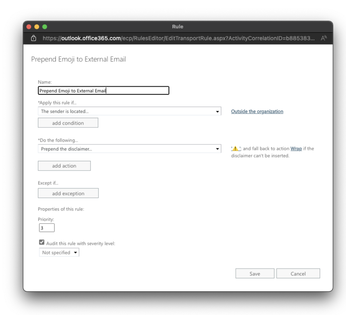Click the Wrap fallback action link
The height and width of the screenshot is (315, 346).
[296, 149]
